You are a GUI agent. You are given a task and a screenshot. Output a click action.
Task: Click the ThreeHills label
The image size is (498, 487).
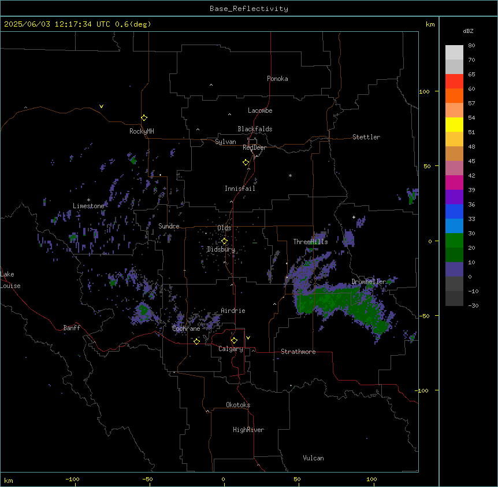coord(310,242)
